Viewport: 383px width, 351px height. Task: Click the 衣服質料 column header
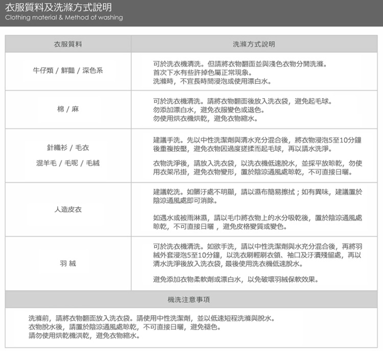pos(68,44)
